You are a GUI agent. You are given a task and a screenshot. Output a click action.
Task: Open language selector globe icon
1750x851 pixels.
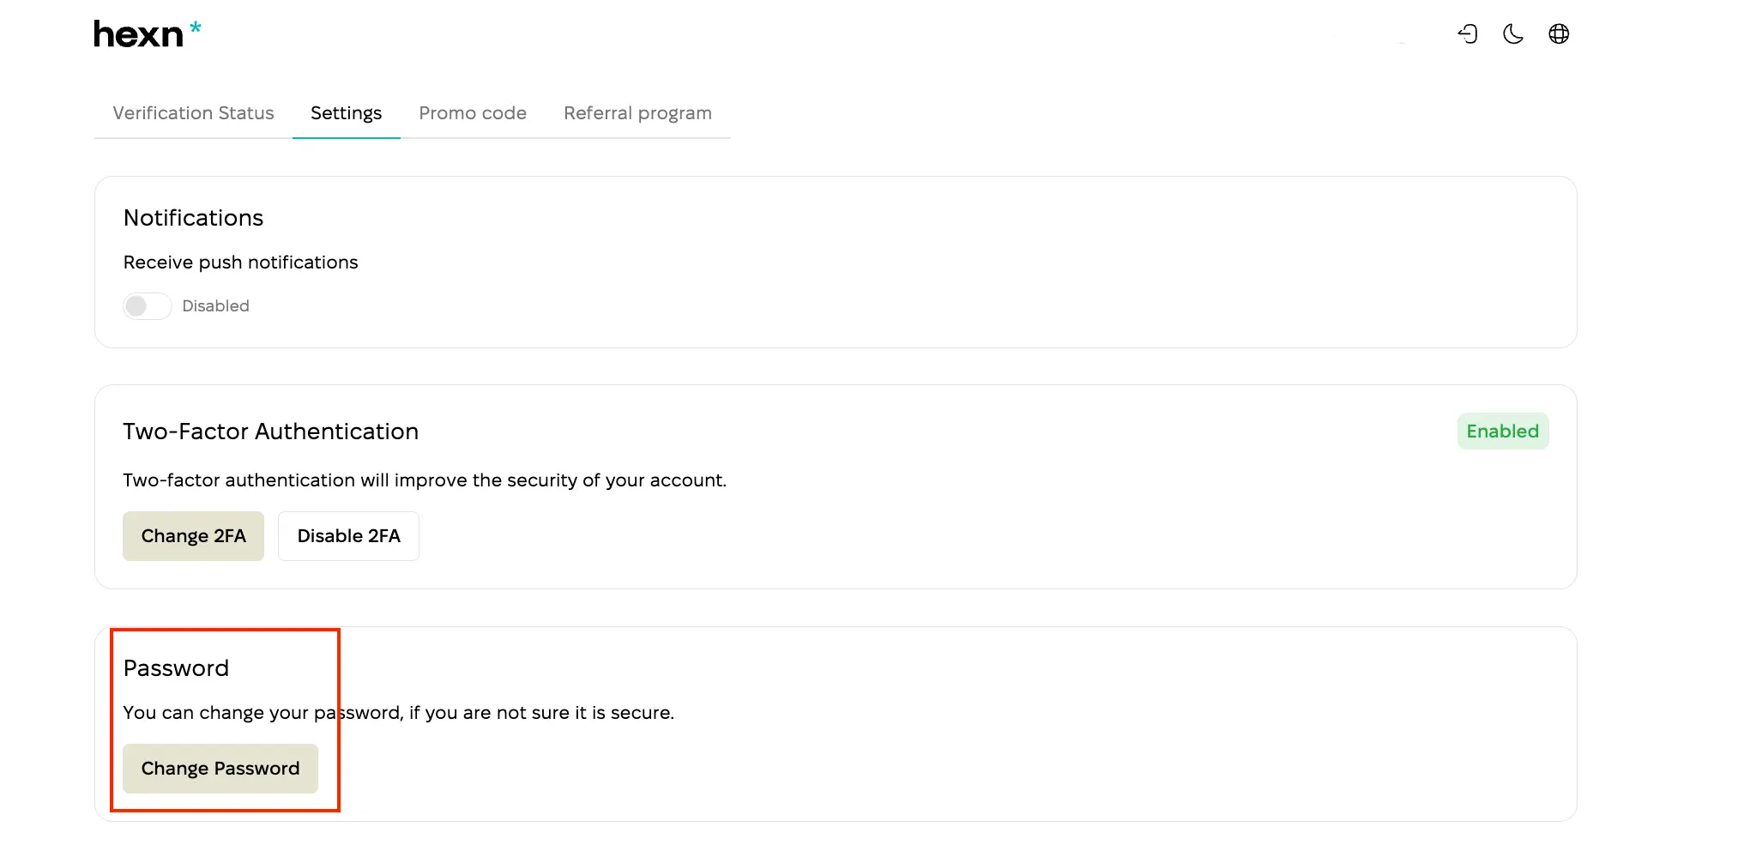click(x=1559, y=33)
